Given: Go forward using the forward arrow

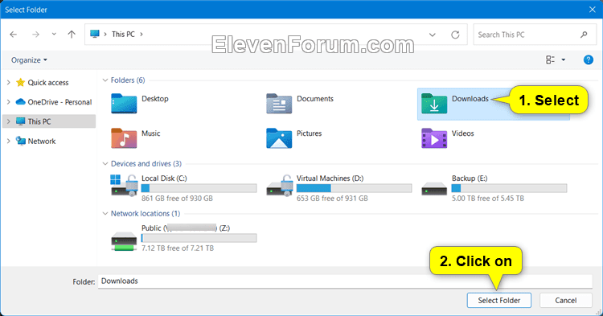Looking at the screenshot, I should pyautogui.click(x=35, y=35).
